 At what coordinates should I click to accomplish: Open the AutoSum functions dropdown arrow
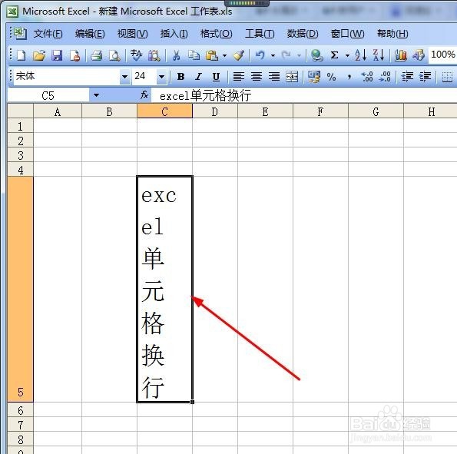click(347, 55)
